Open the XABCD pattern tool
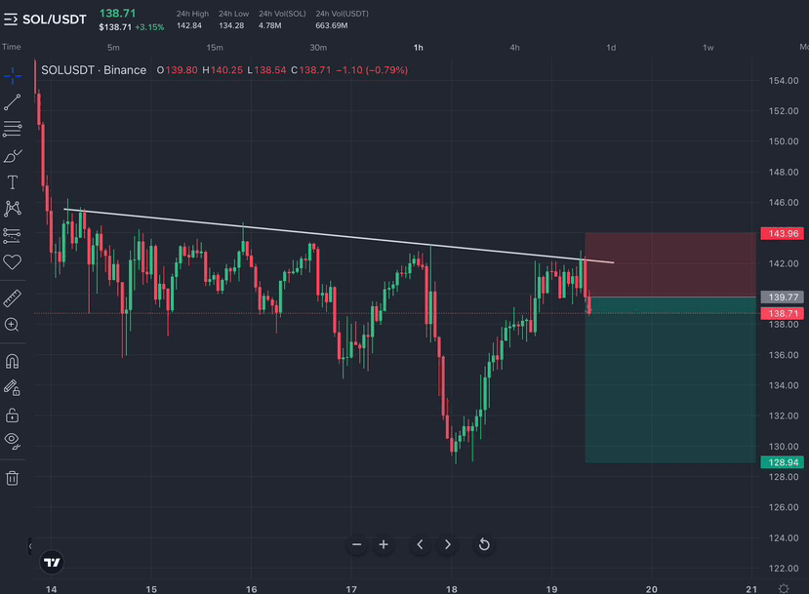Image resolution: width=809 pixels, height=594 pixels. [x=13, y=209]
